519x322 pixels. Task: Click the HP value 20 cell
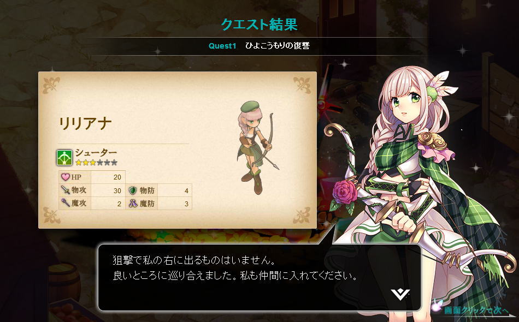coord(108,177)
